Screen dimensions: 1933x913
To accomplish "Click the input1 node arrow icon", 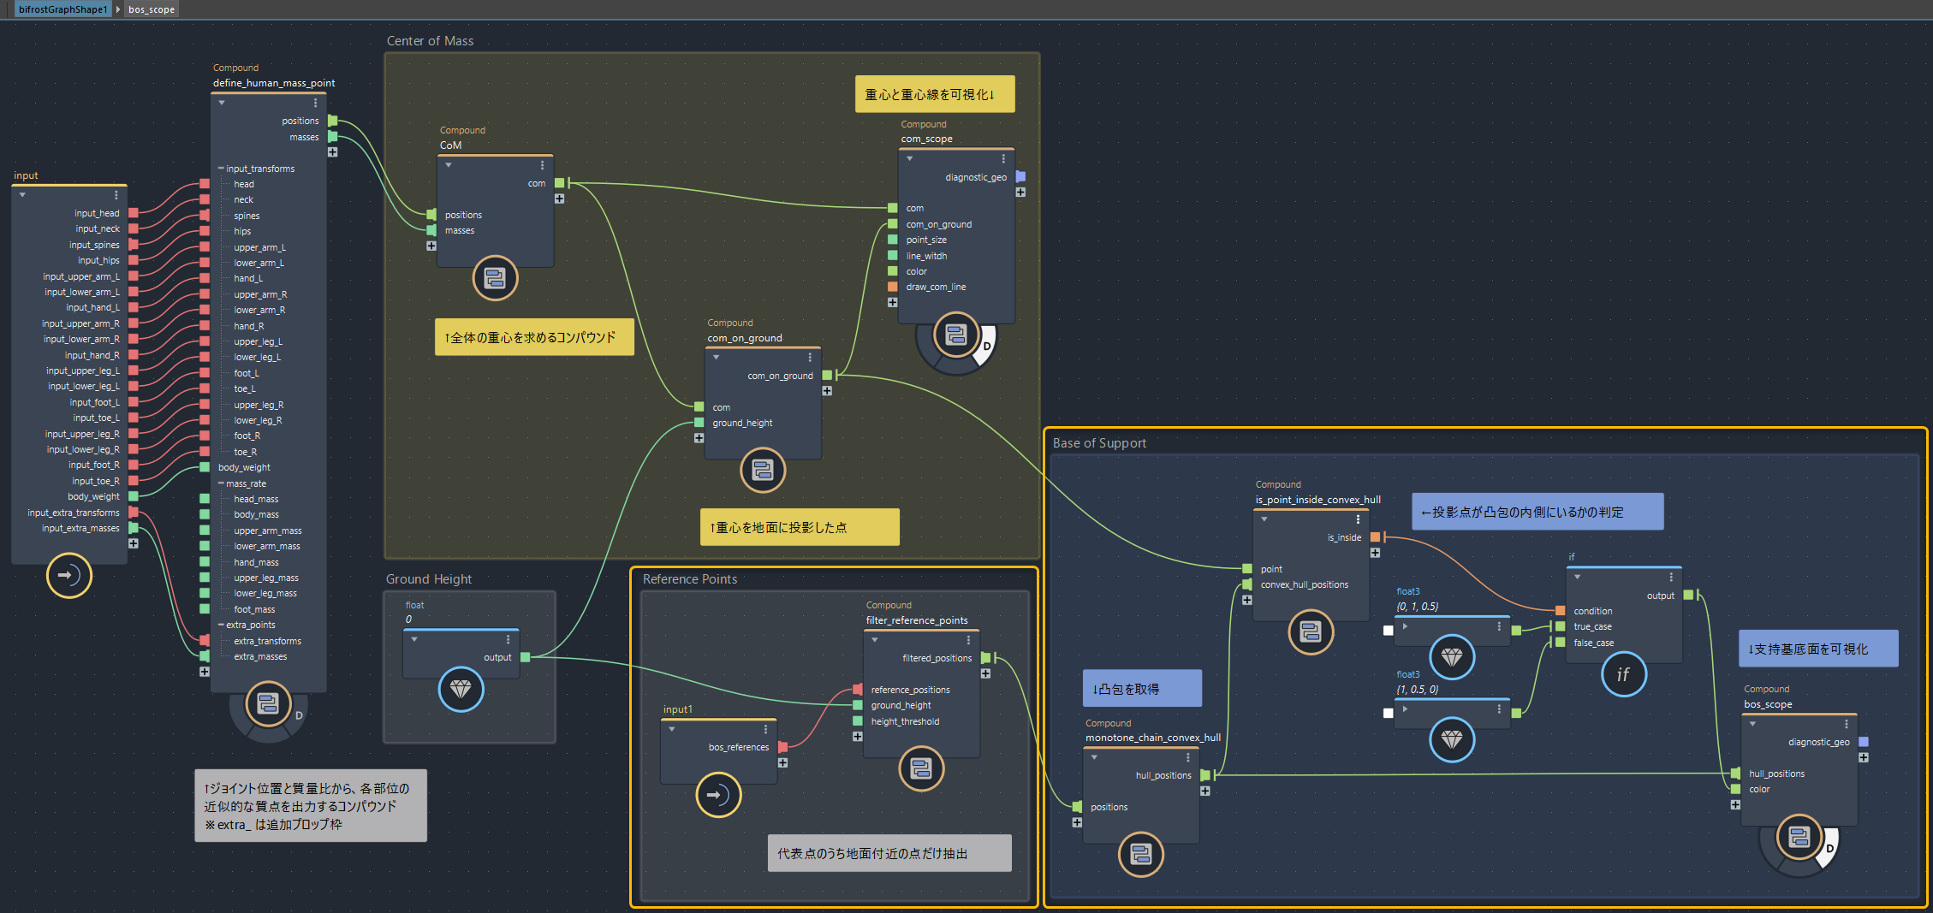I will tap(718, 795).
